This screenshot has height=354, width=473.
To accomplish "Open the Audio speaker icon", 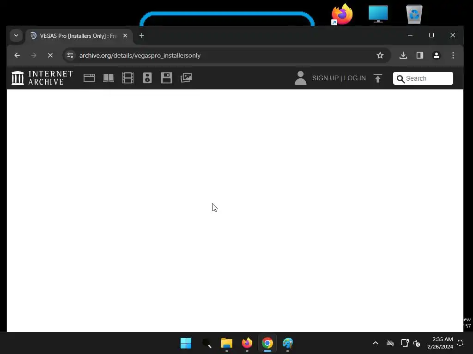I will pos(147,78).
